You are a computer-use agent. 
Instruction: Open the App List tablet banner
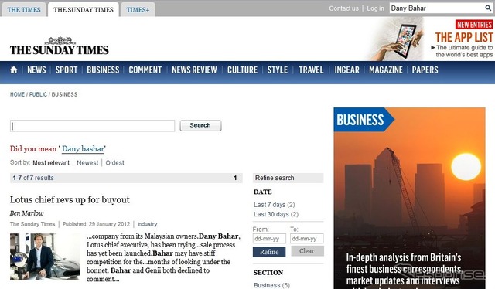(x=430, y=39)
